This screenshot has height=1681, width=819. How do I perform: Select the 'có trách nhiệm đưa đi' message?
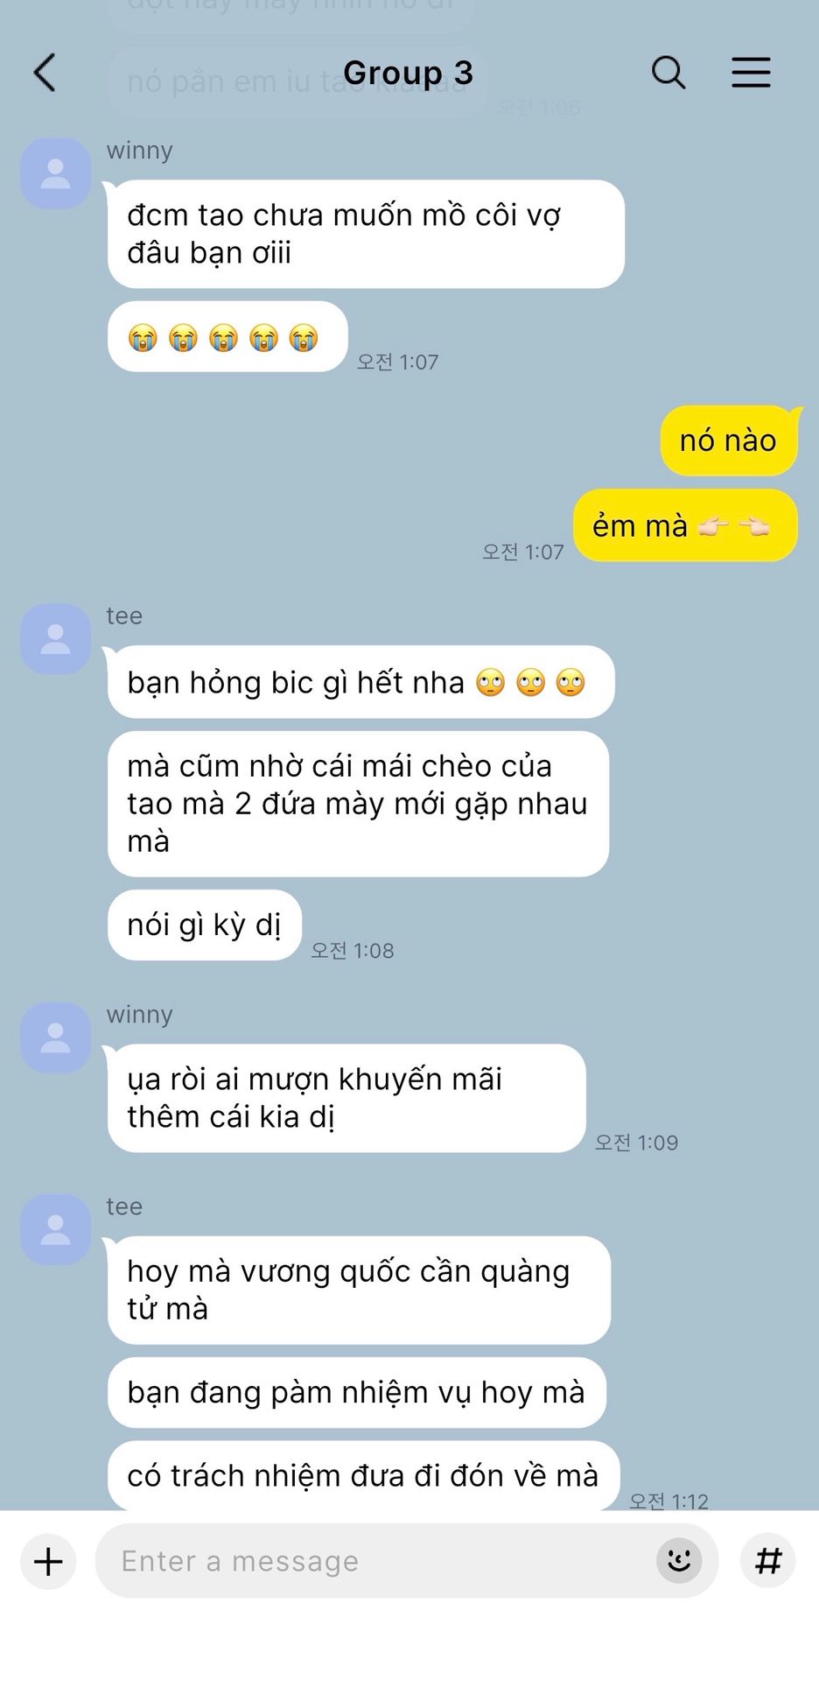tap(364, 1475)
